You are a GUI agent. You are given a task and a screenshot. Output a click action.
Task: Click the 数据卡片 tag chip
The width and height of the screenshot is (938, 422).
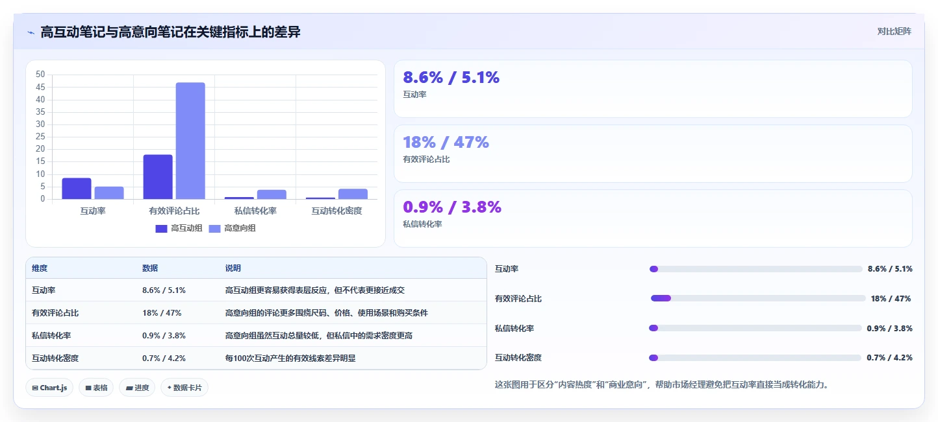click(x=184, y=388)
